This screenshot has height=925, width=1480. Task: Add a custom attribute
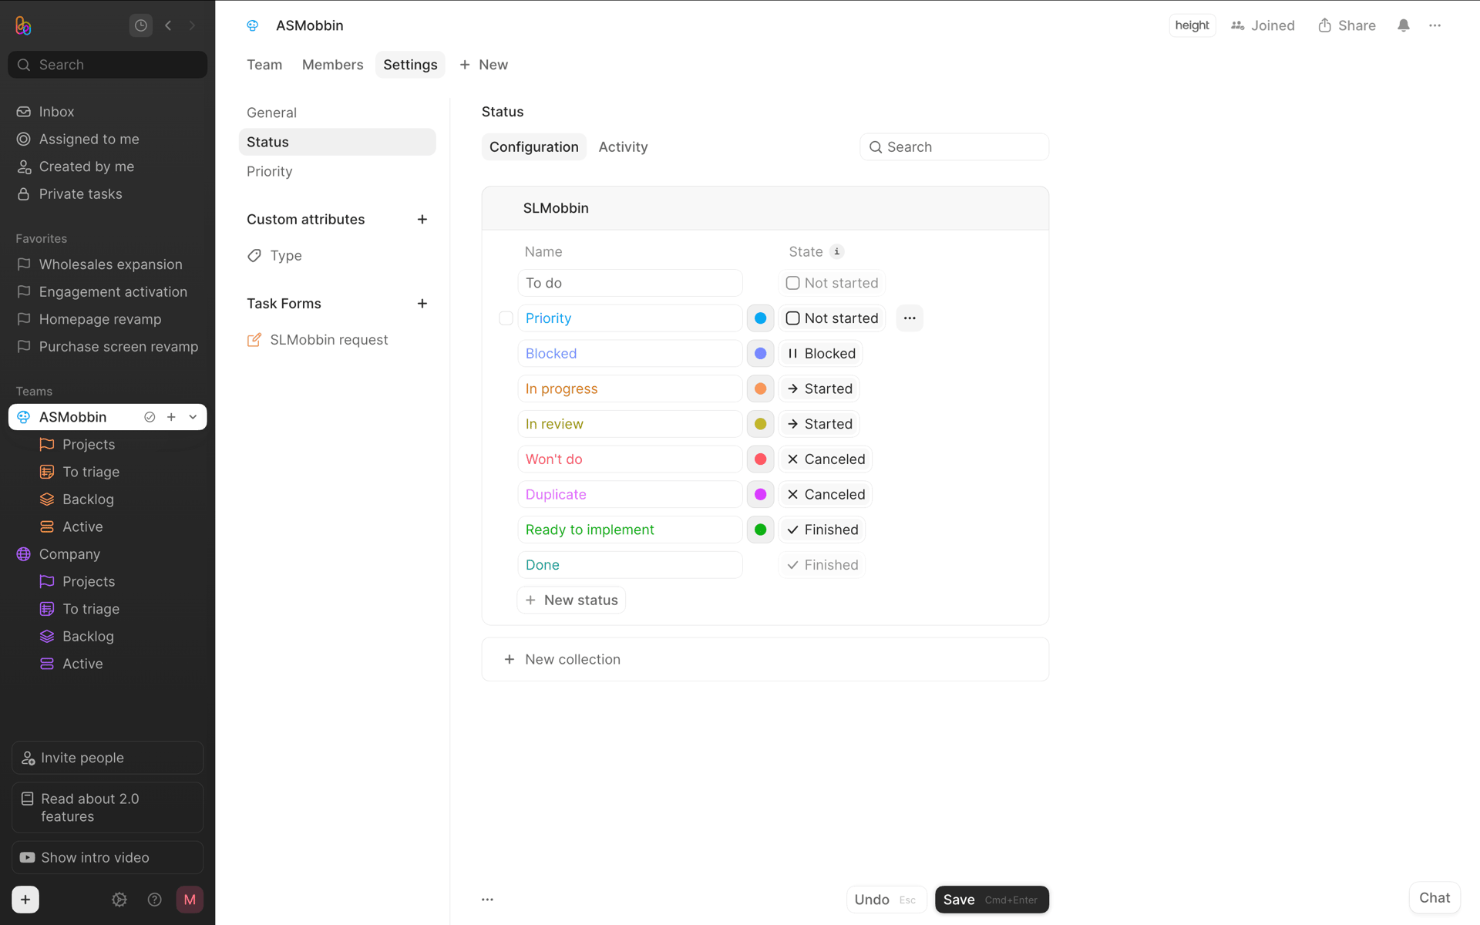tap(422, 220)
